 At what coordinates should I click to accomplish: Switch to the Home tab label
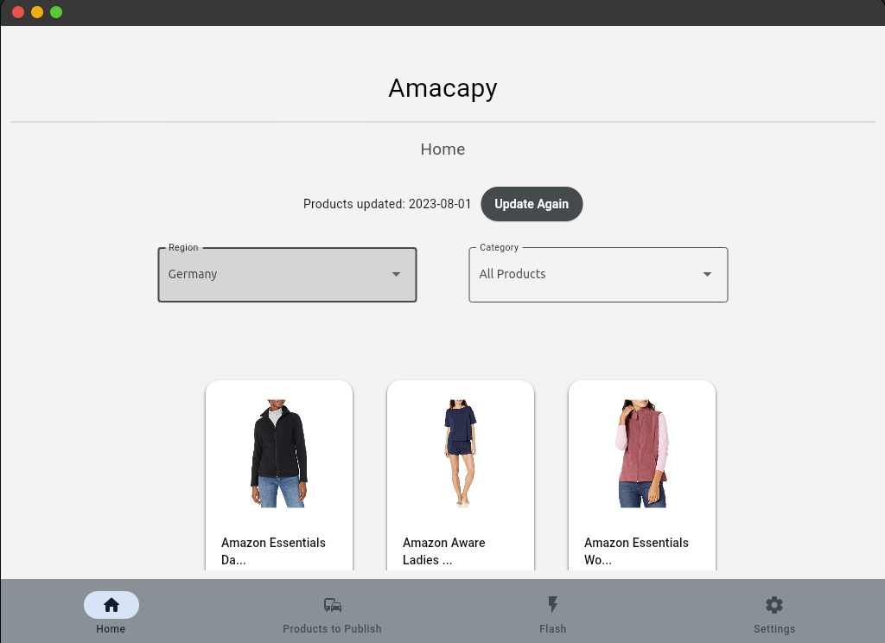(111, 629)
